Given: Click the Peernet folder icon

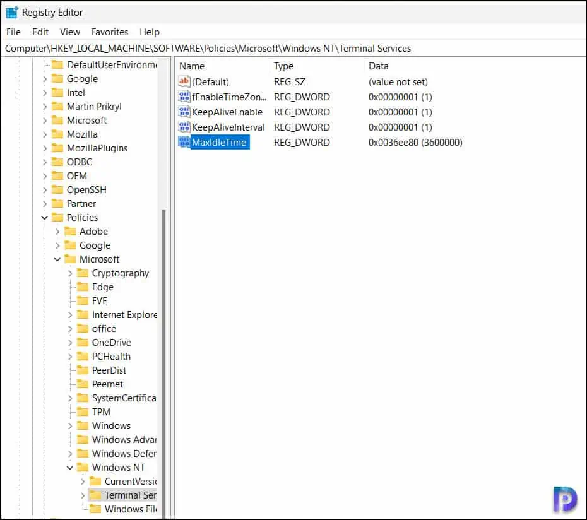Looking at the screenshot, I should (x=83, y=384).
